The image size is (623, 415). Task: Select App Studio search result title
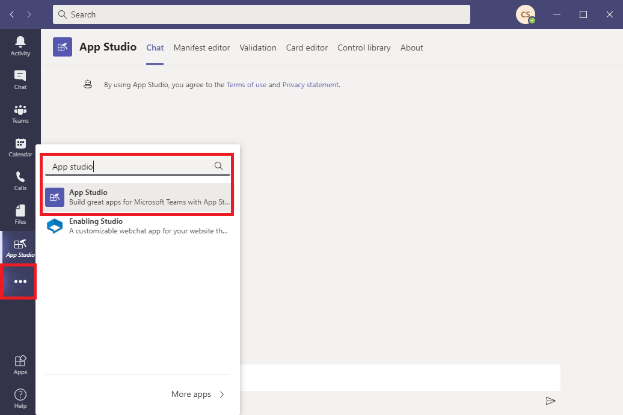click(88, 192)
